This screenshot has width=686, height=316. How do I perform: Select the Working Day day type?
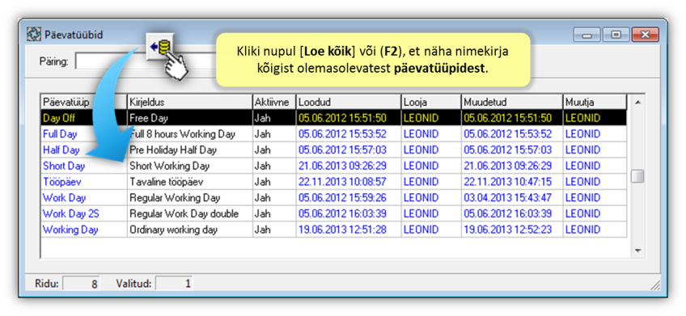[70, 230]
